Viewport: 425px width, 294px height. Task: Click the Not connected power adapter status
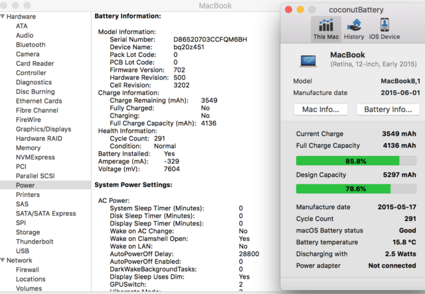pyautogui.click(x=392, y=265)
